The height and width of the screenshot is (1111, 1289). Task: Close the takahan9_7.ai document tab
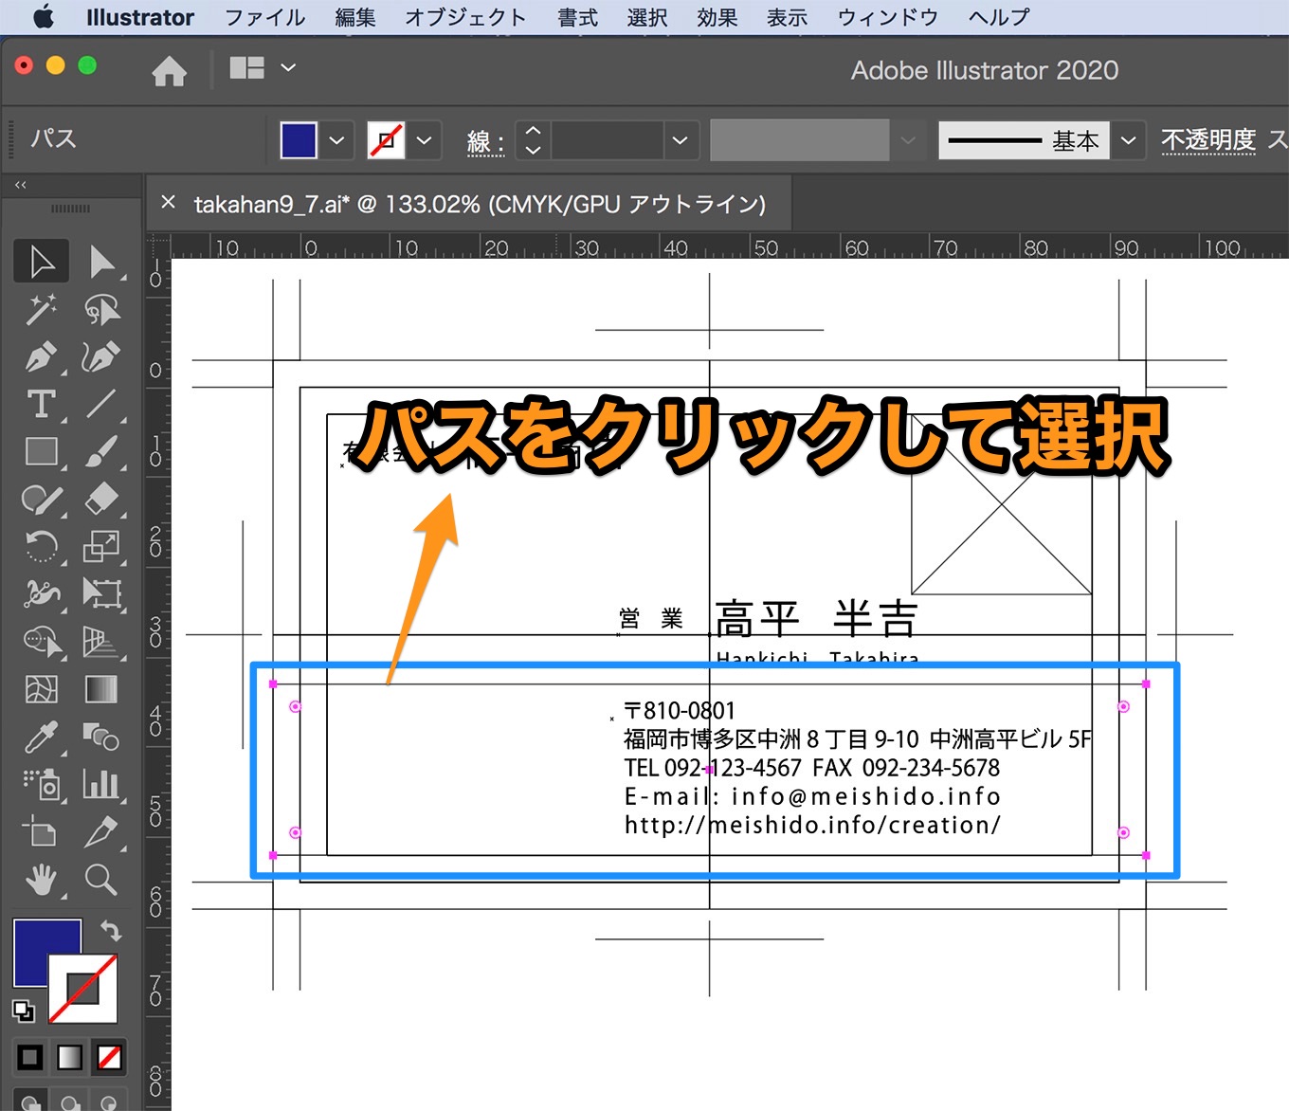[x=169, y=202]
